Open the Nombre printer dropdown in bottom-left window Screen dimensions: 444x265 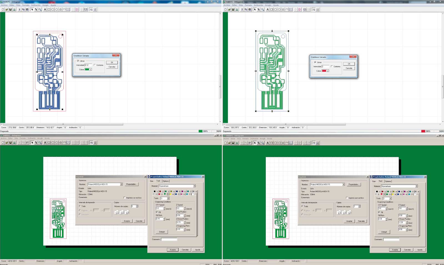tap(121, 184)
